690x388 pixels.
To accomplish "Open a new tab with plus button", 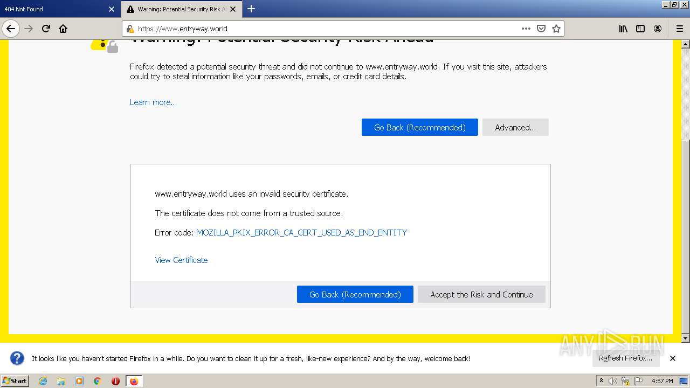I will (251, 9).
